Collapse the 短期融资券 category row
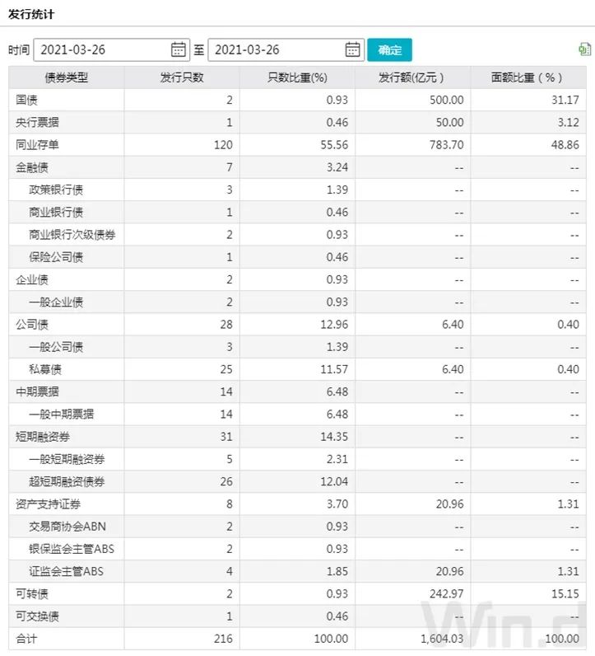This screenshot has height=656, width=595. coord(43,437)
